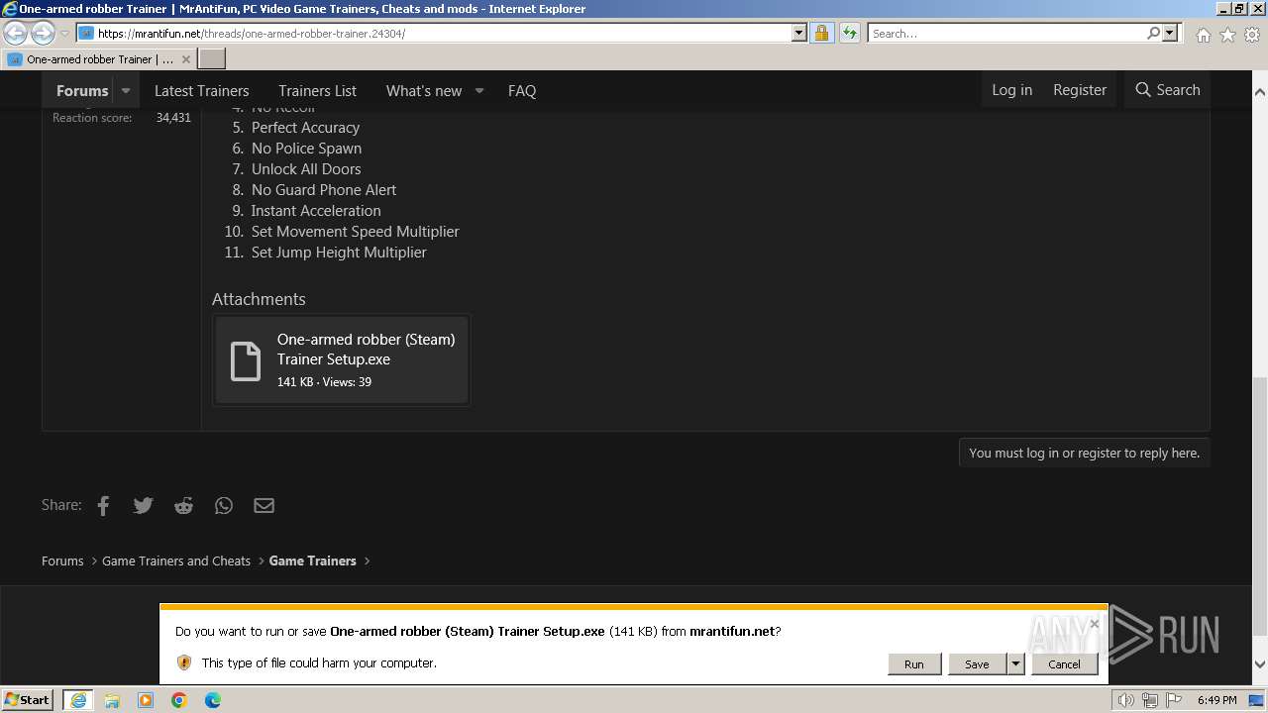Open the Forums nav item
1268x713 pixels.
coord(82,91)
